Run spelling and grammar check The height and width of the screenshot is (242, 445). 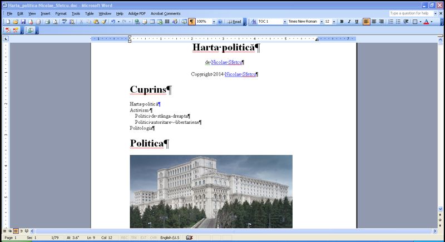(65, 22)
